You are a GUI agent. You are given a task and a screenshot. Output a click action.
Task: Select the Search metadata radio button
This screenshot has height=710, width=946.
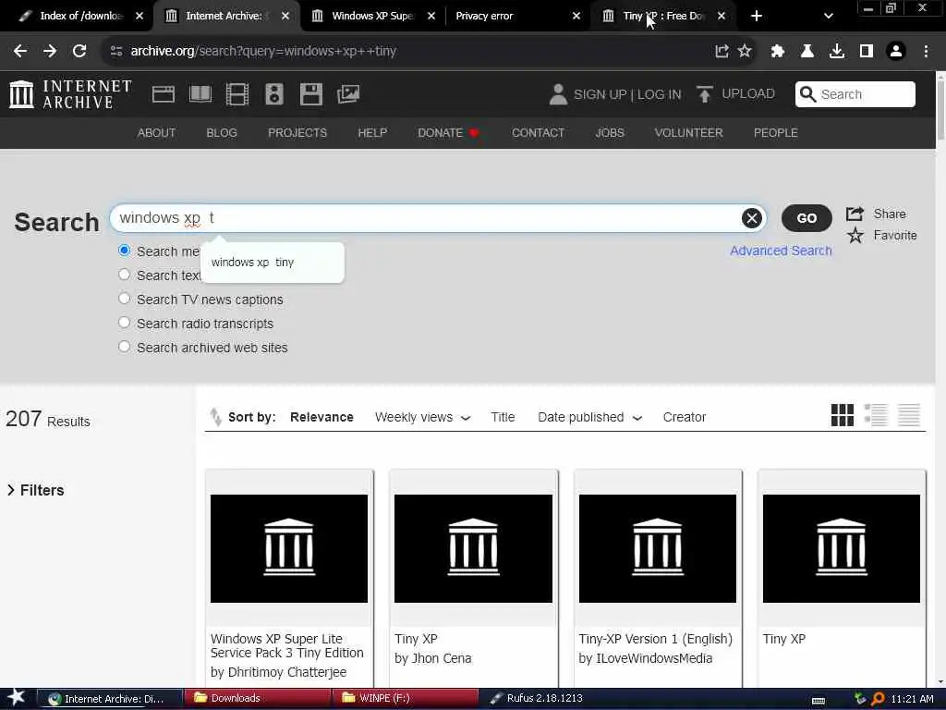pos(125,251)
